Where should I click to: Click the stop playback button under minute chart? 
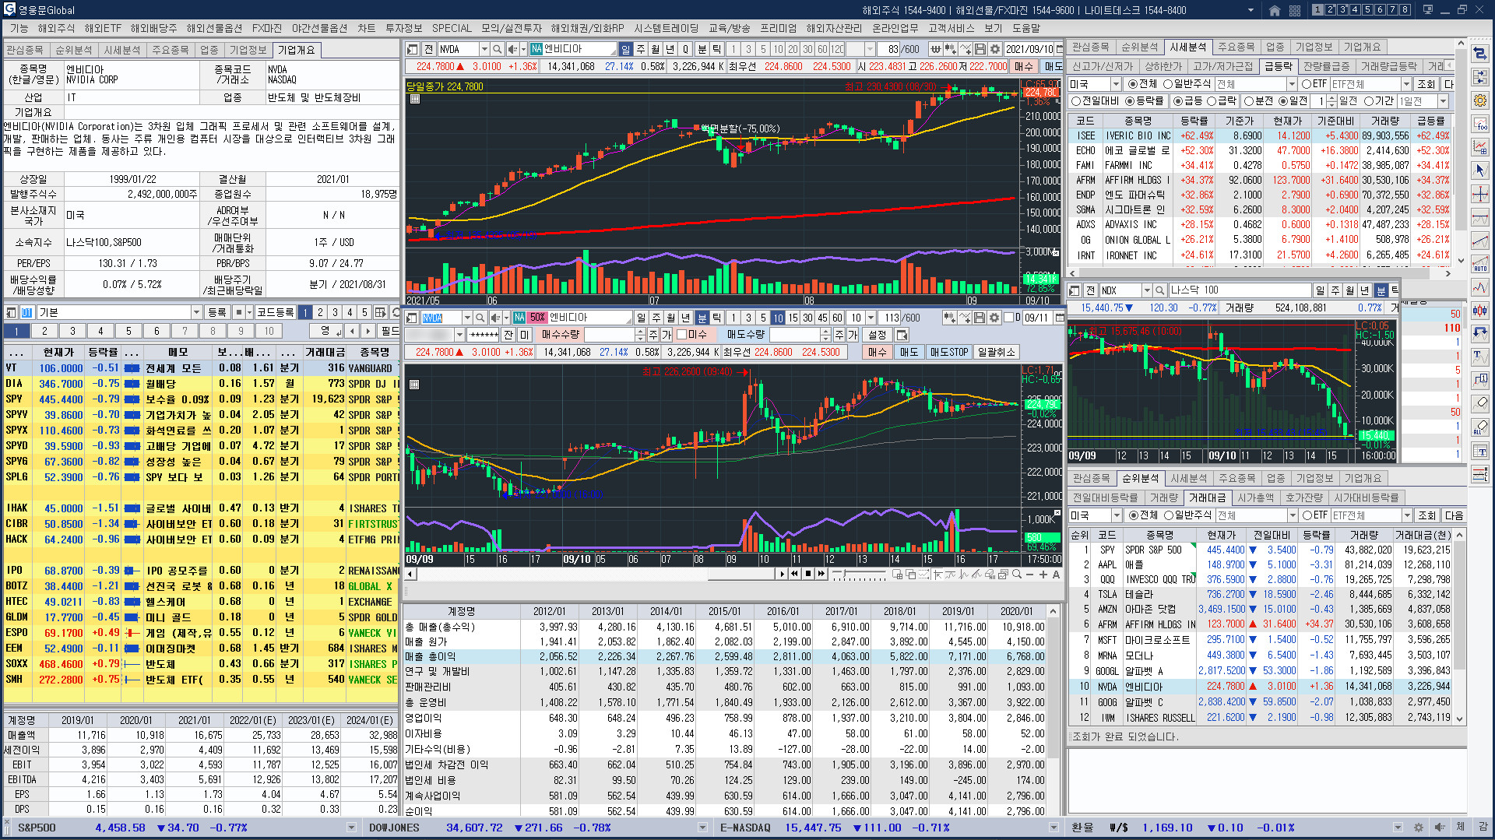tap(808, 574)
